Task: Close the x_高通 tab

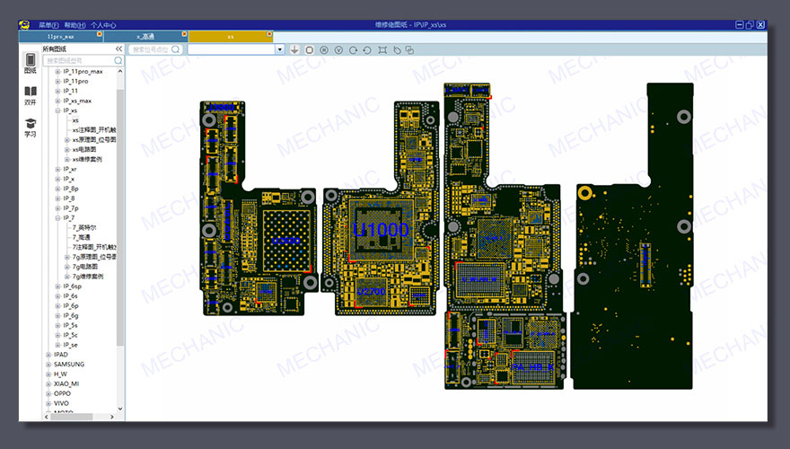Action: pos(184,34)
